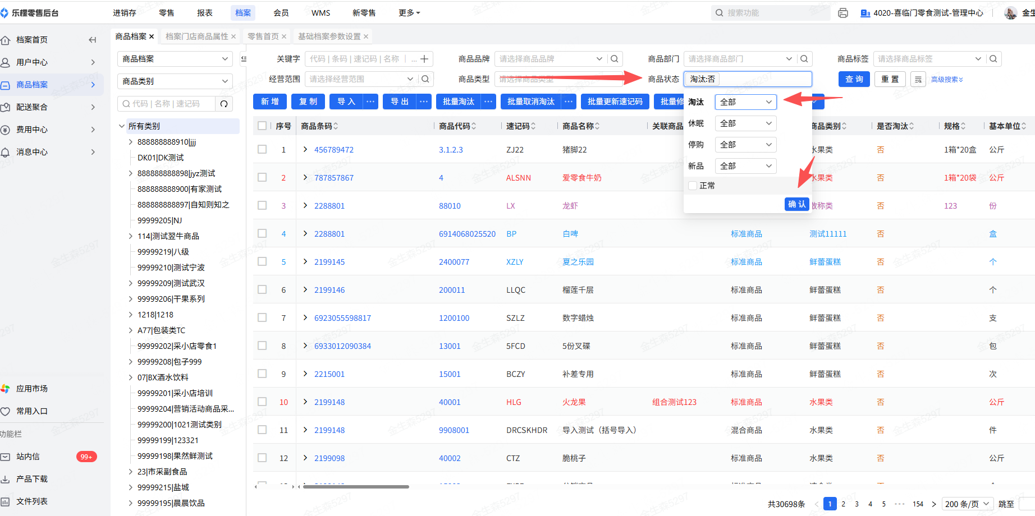1035x516 pixels.
Task: Toggle the select-all checkbox in table header
Action: coord(262,126)
